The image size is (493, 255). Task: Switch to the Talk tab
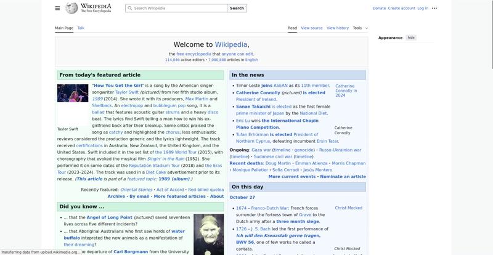(81, 28)
